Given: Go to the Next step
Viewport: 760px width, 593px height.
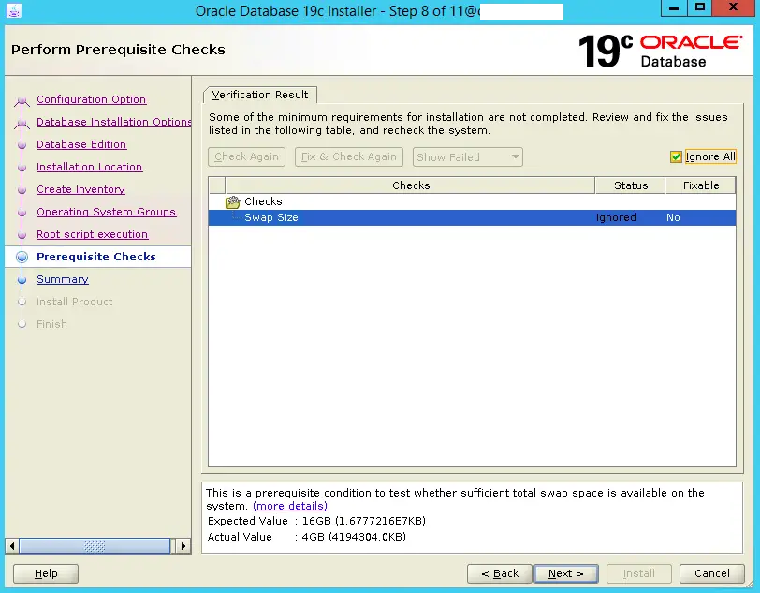Looking at the screenshot, I should click(x=565, y=573).
